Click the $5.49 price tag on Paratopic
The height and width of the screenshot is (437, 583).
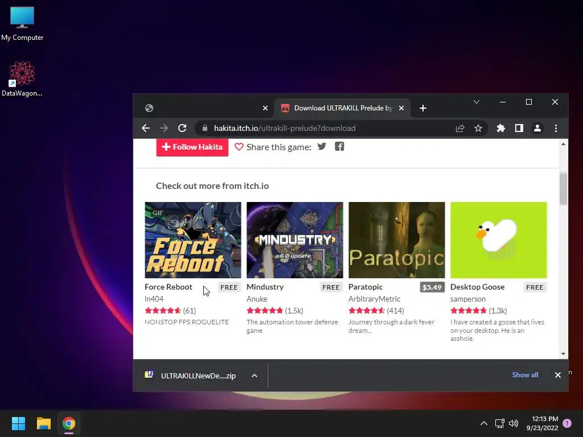tap(432, 287)
